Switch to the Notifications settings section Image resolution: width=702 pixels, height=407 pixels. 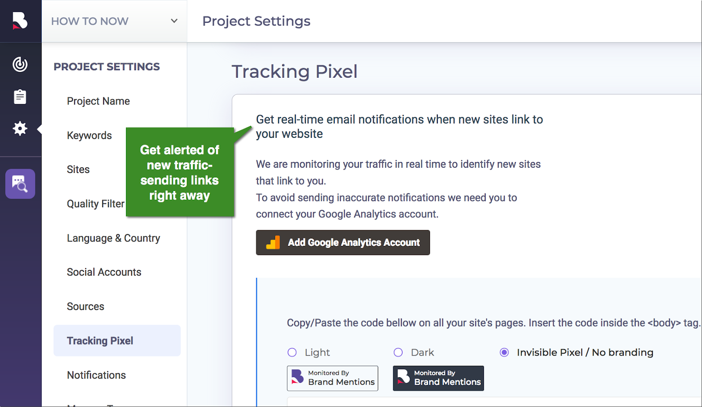[96, 375]
